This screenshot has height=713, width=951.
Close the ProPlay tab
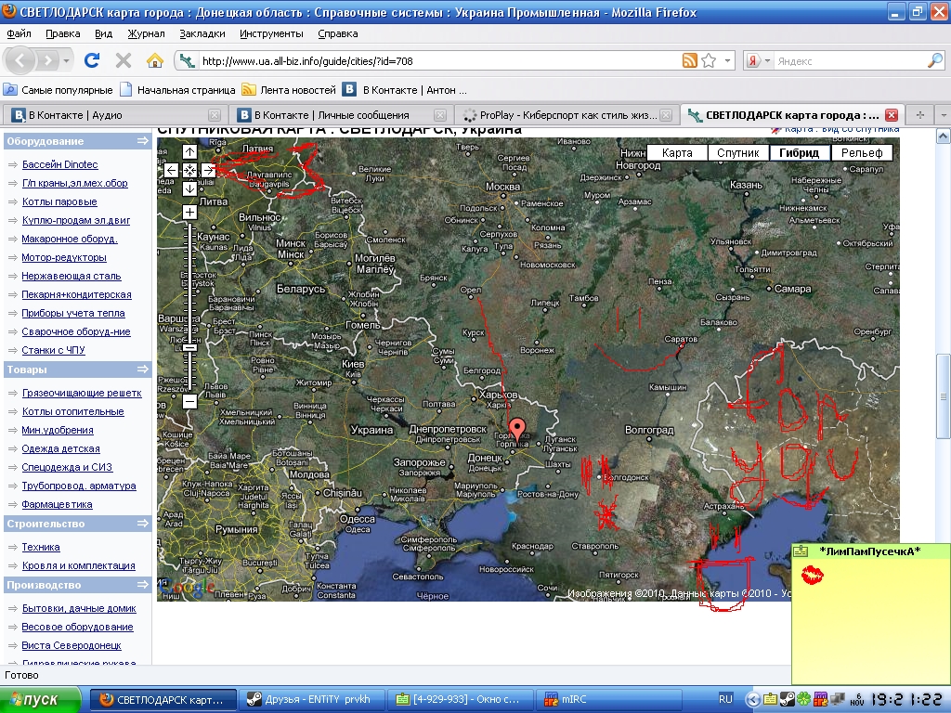click(666, 114)
